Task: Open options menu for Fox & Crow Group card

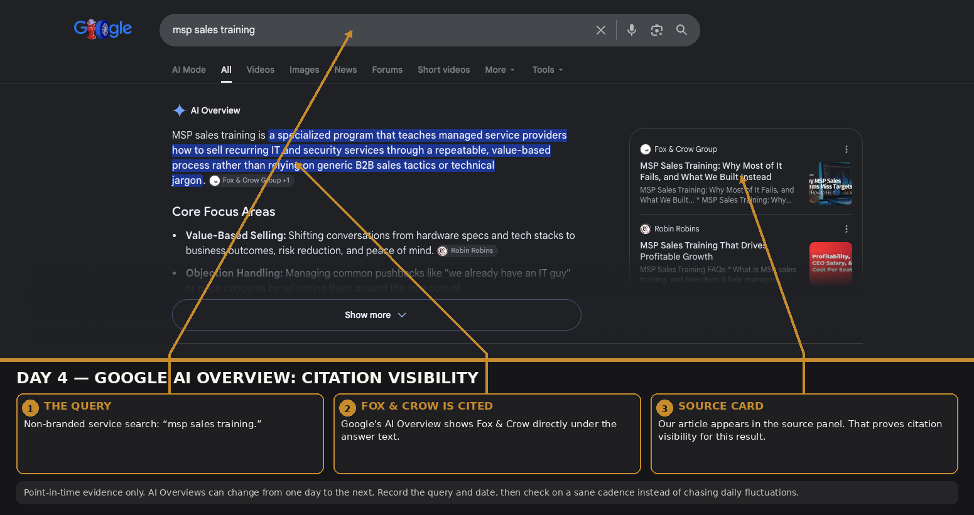Action: pyautogui.click(x=847, y=149)
